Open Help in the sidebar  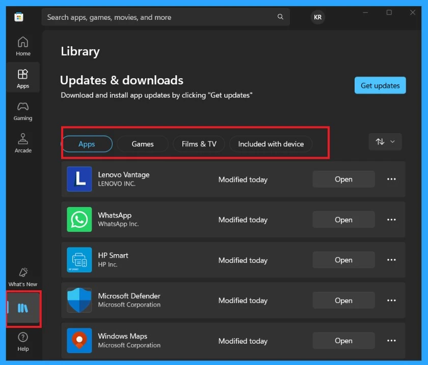tap(23, 342)
